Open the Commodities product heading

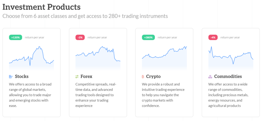[228, 76]
